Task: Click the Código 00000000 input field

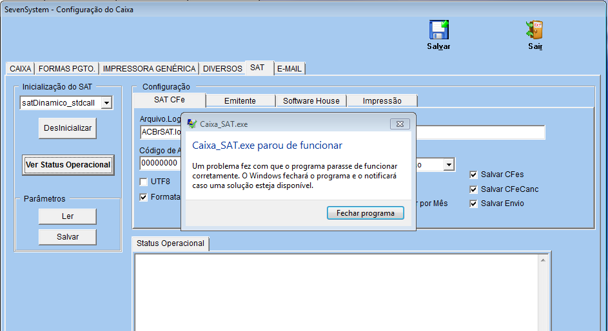Action: point(161,163)
